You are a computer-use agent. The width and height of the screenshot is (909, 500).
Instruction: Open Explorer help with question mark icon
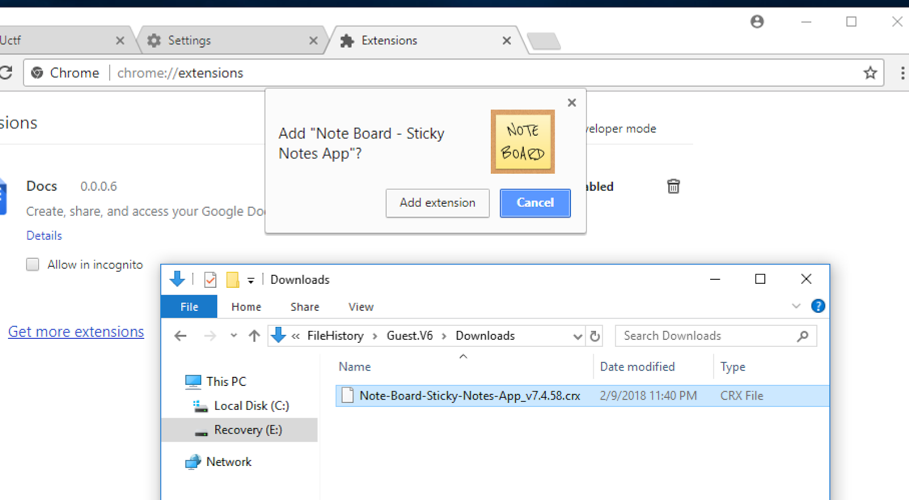[x=818, y=306]
